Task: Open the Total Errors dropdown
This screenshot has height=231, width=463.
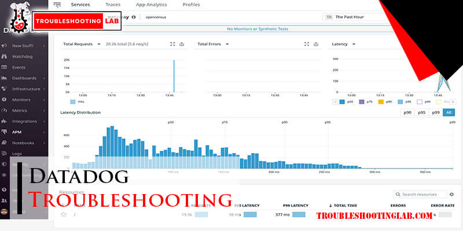Action: point(227,44)
